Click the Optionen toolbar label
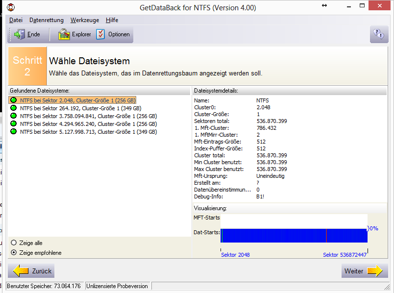The height and width of the screenshot is (293, 394). [x=119, y=34]
